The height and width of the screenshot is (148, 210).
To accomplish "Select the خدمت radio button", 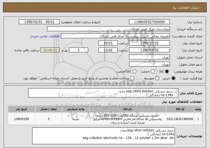I will pyautogui.click(x=153, y=72).
